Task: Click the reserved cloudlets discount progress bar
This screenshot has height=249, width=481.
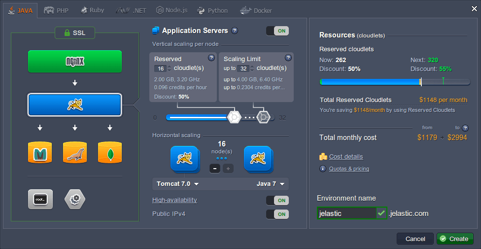Action: [x=395, y=82]
